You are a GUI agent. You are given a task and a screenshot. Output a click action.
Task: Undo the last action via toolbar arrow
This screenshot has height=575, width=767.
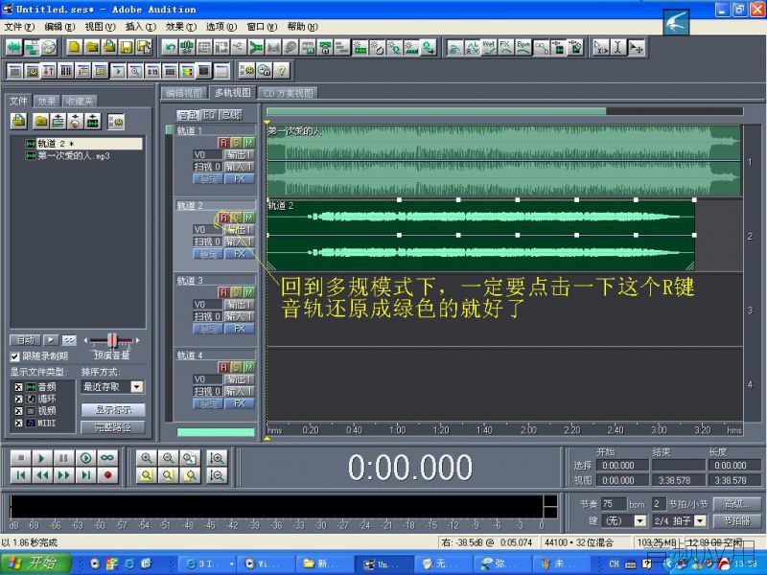[x=170, y=47]
